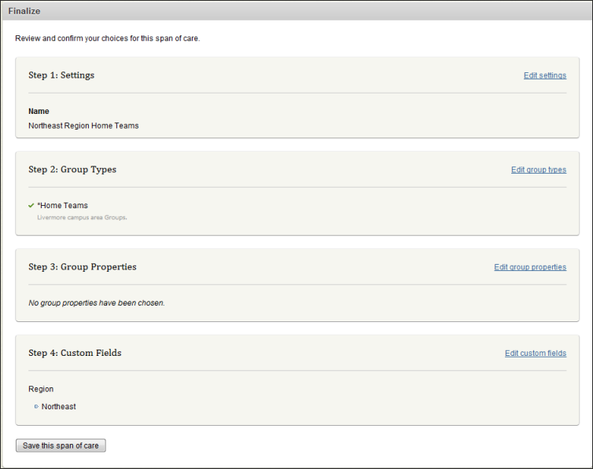Click the Step 3: Group Properties heading

tap(83, 267)
